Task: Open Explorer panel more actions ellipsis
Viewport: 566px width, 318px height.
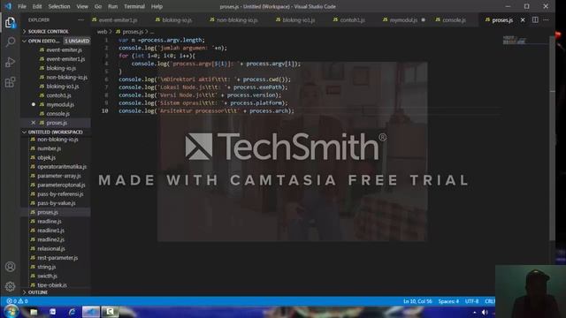Action: [x=80, y=19]
